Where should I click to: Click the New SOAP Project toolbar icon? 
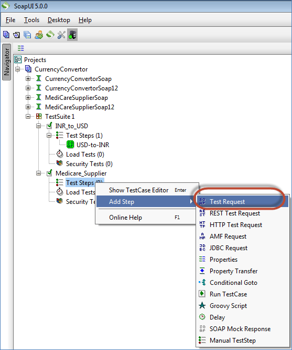pos(6,35)
